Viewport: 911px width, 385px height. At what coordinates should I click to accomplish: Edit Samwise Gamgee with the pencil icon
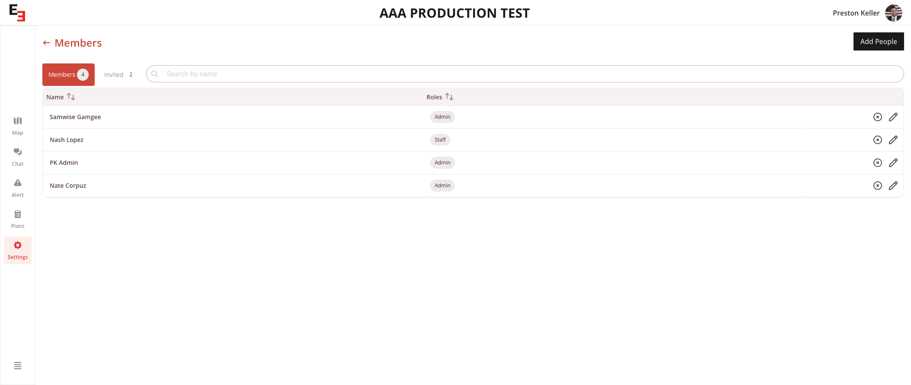tap(893, 117)
